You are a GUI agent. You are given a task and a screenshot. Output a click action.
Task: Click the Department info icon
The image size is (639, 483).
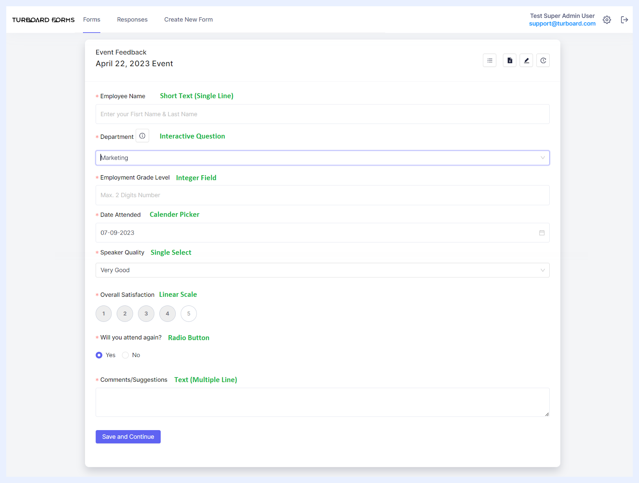(x=143, y=136)
